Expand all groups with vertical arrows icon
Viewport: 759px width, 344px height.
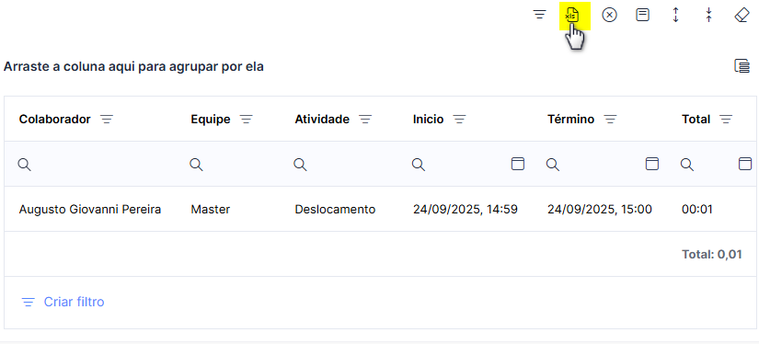(676, 16)
